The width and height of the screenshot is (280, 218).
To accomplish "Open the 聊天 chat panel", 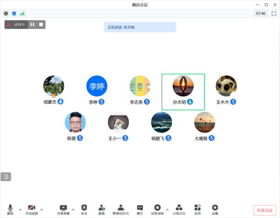I will pyautogui.click(x=140, y=209).
